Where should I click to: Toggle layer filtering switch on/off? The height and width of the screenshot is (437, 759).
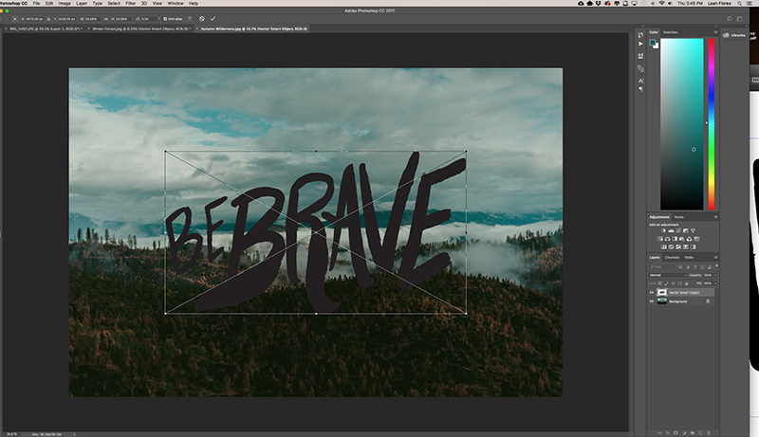[x=716, y=265]
